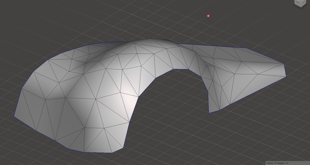Image resolution: width=310 pixels, height=165 pixels.
Task: Click the front face of view cube
Action: 298,2
